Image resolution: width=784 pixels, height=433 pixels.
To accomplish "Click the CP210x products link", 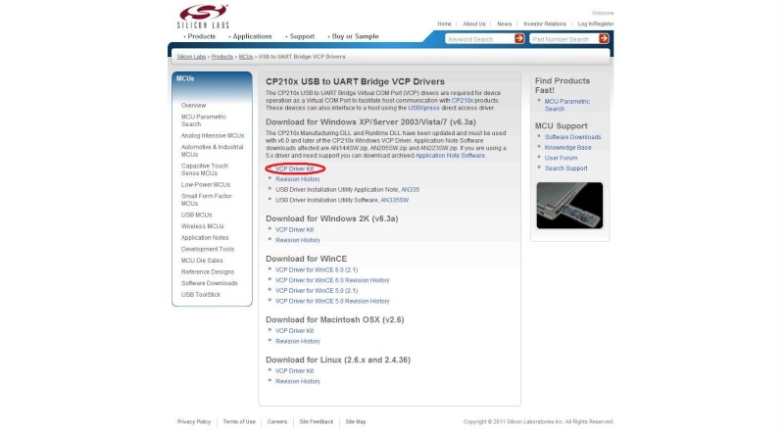I will coord(462,101).
